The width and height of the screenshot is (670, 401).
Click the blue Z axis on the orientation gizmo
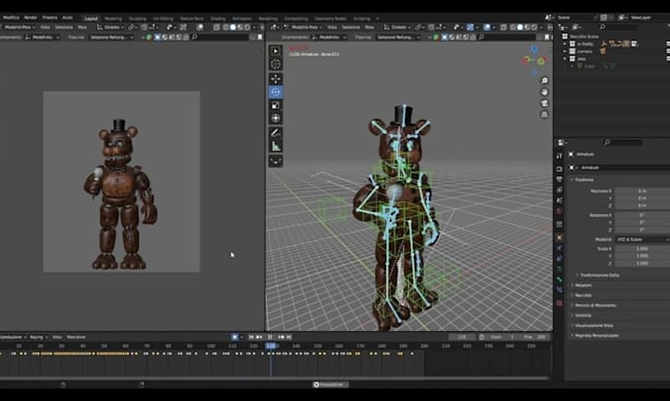coord(534,49)
